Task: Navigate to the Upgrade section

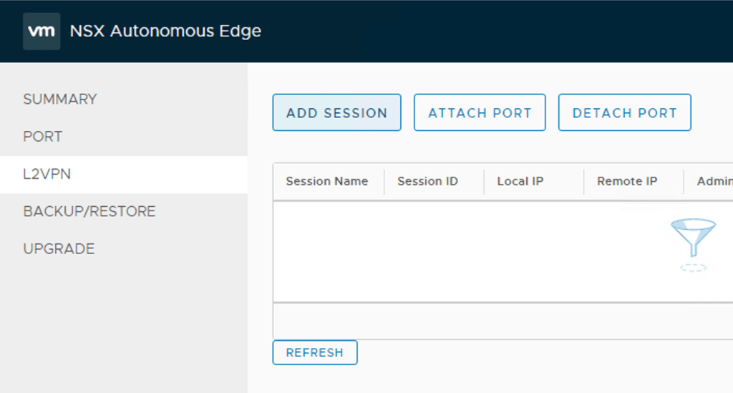Action: tap(59, 249)
